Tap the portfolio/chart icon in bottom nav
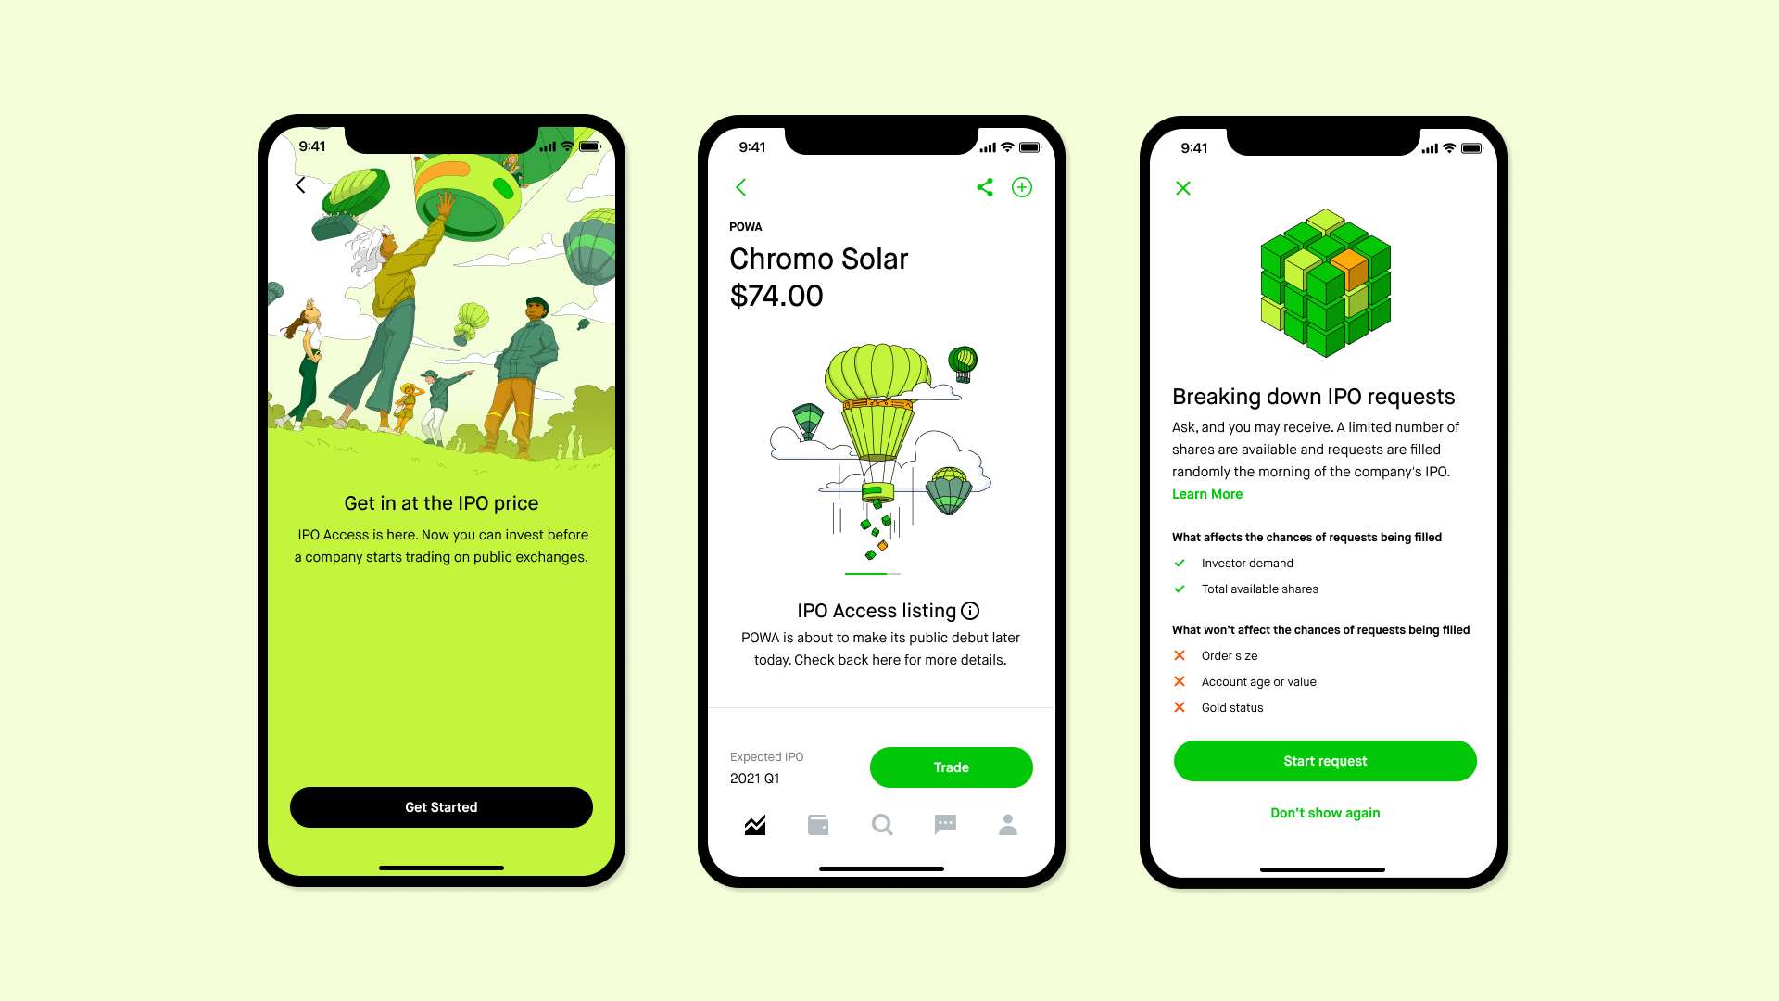 click(754, 825)
